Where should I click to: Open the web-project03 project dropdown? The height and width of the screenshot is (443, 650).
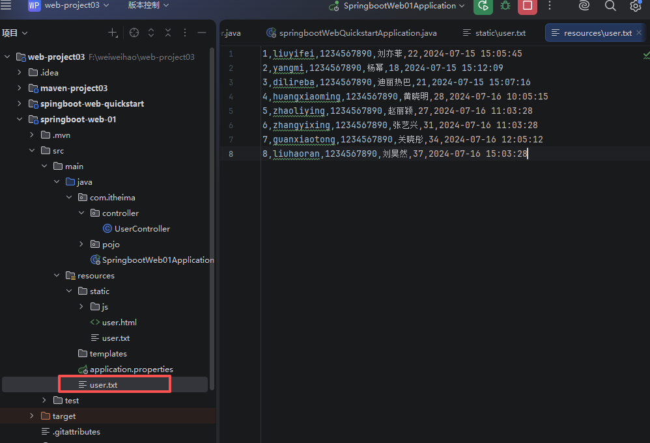pyautogui.click(x=77, y=5)
